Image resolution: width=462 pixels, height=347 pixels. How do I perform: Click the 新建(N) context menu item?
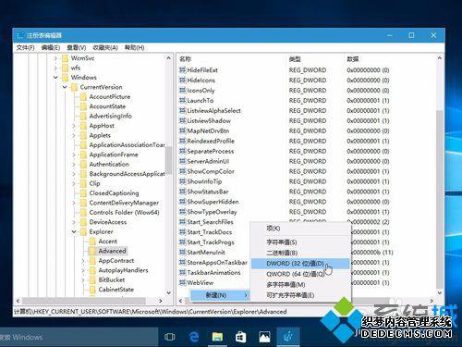(220, 295)
